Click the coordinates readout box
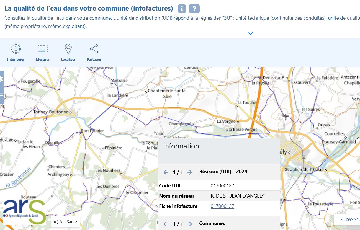Viewport: 360px width, 230px height. [x=347, y=219]
